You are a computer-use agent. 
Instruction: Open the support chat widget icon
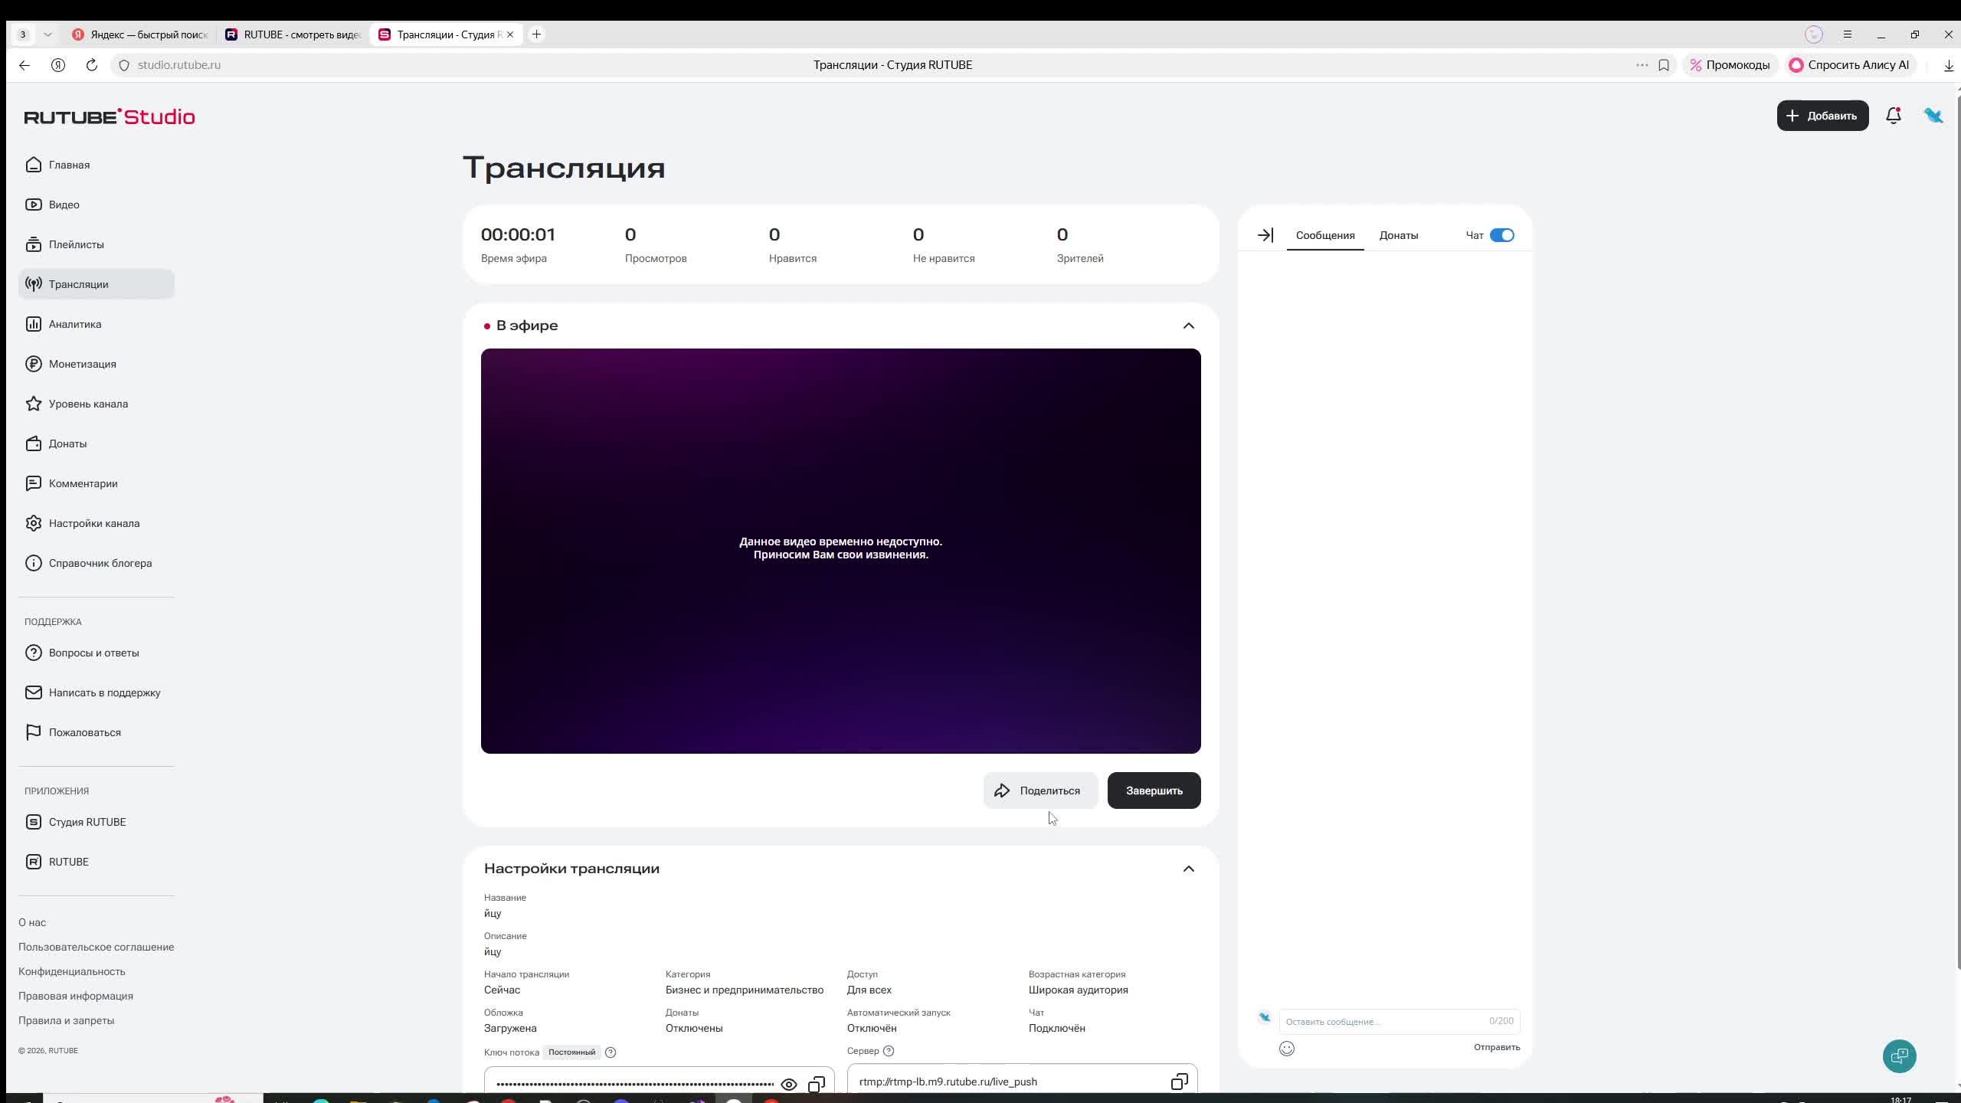[1899, 1056]
